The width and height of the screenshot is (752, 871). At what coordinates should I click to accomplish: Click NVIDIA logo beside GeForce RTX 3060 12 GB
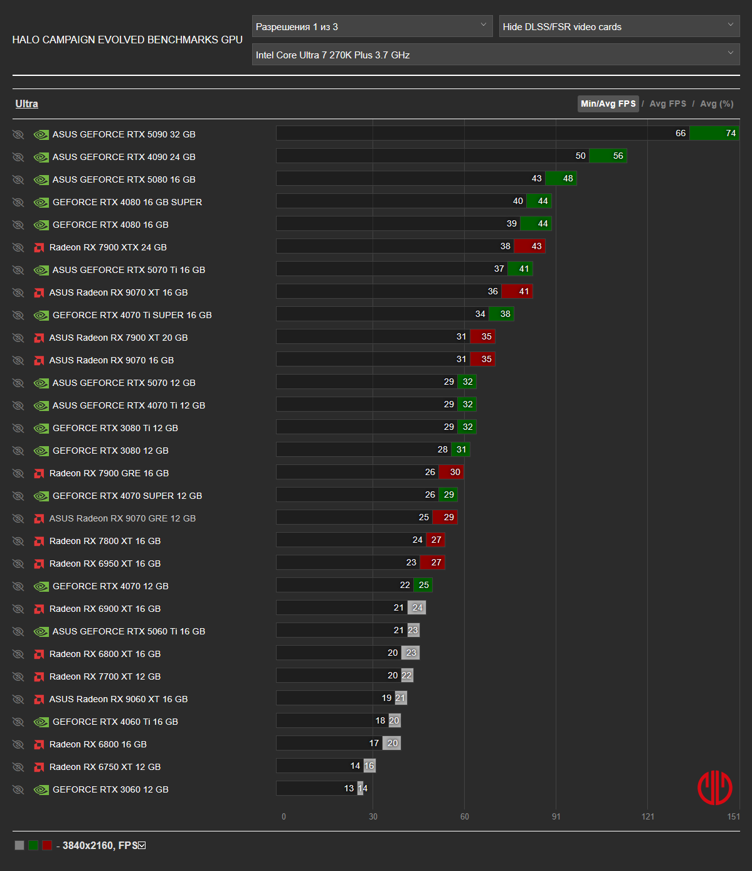pos(41,789)
